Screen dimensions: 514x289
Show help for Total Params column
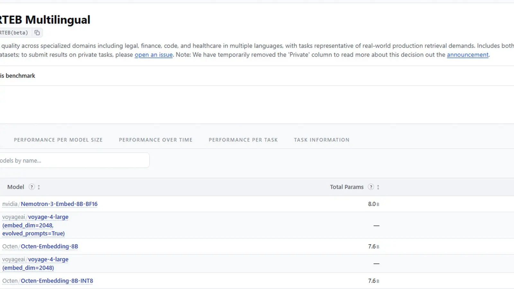[x=371, y=187]
